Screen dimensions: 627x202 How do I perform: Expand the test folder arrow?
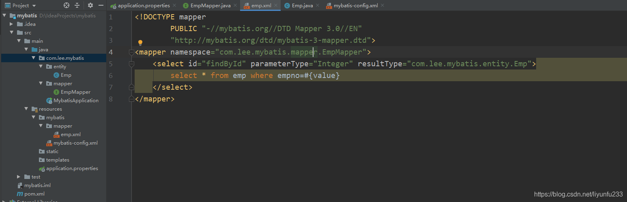[19, 177]
